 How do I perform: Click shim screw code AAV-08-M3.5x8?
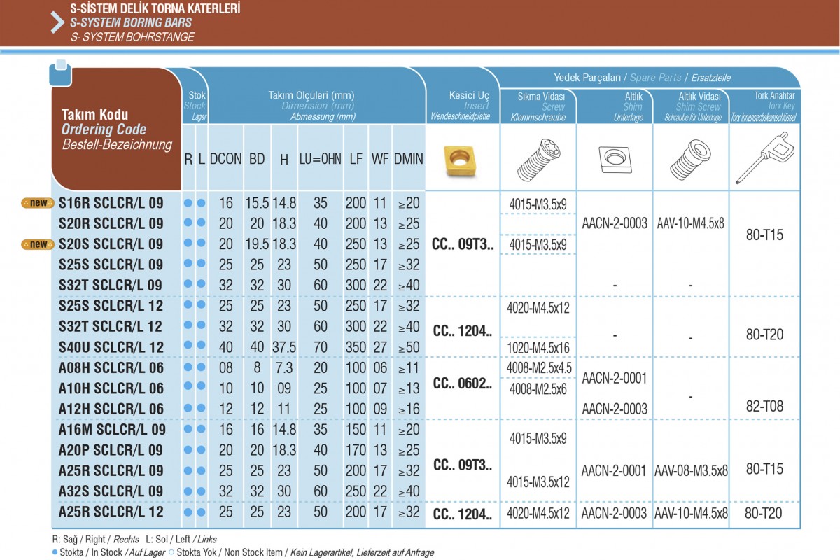click(691, 472)
